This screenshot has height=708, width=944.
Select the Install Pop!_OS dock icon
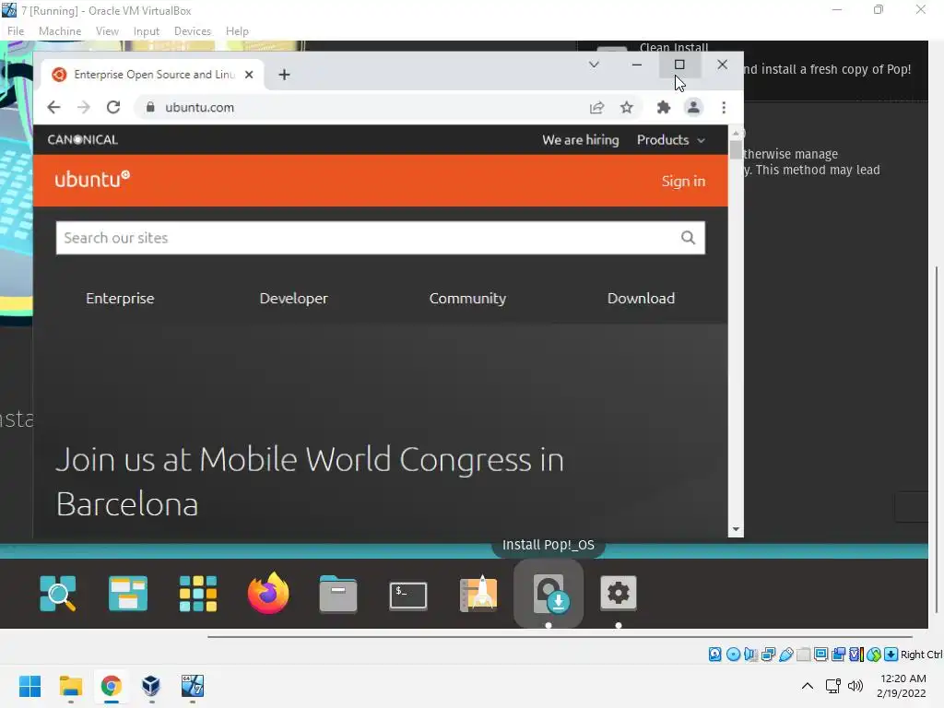[549, 594]
